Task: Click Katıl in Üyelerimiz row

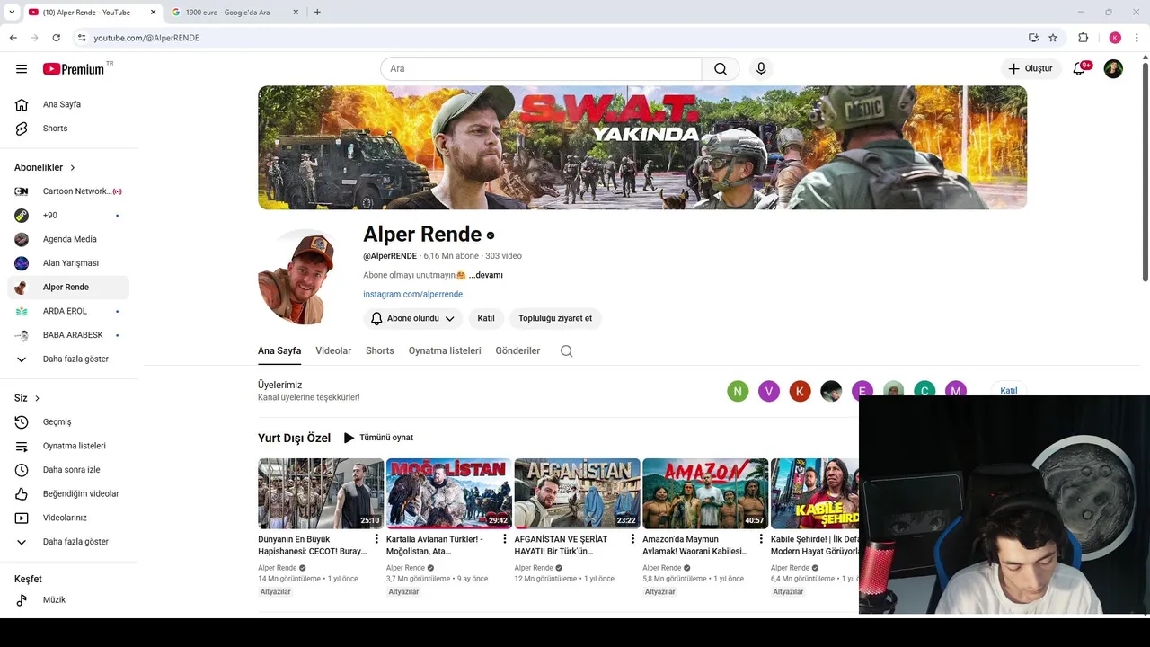Action: coord(1009,391)
